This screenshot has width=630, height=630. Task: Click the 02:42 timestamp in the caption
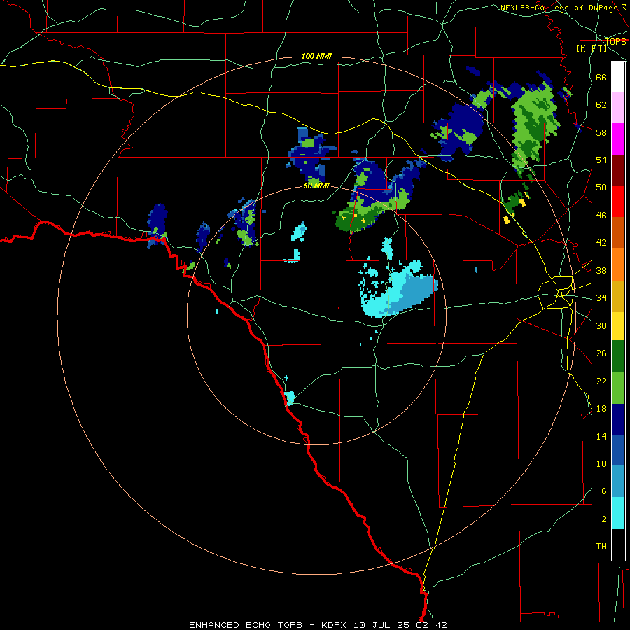coord(432,625)
